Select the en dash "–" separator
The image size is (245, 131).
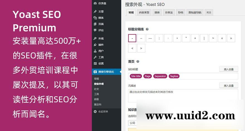pos(141,38)
